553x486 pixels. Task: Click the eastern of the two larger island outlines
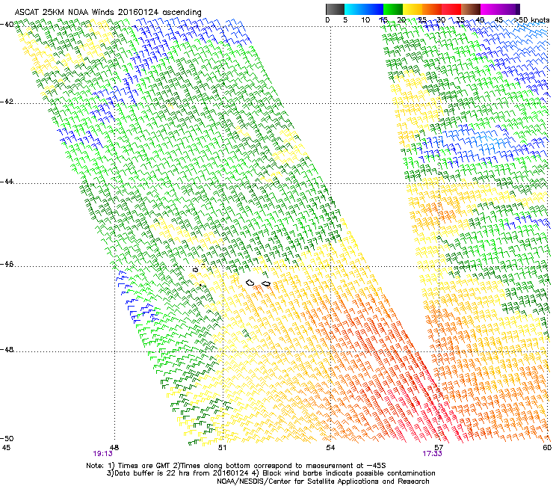pos(266,284)
